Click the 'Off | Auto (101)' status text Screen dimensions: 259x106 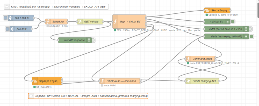click(44, 87)
